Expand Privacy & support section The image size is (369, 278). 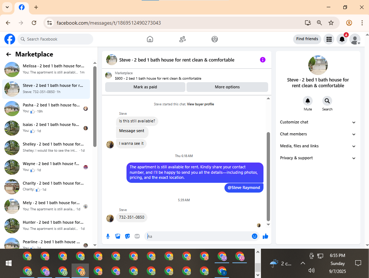click(x=318, y=158)
